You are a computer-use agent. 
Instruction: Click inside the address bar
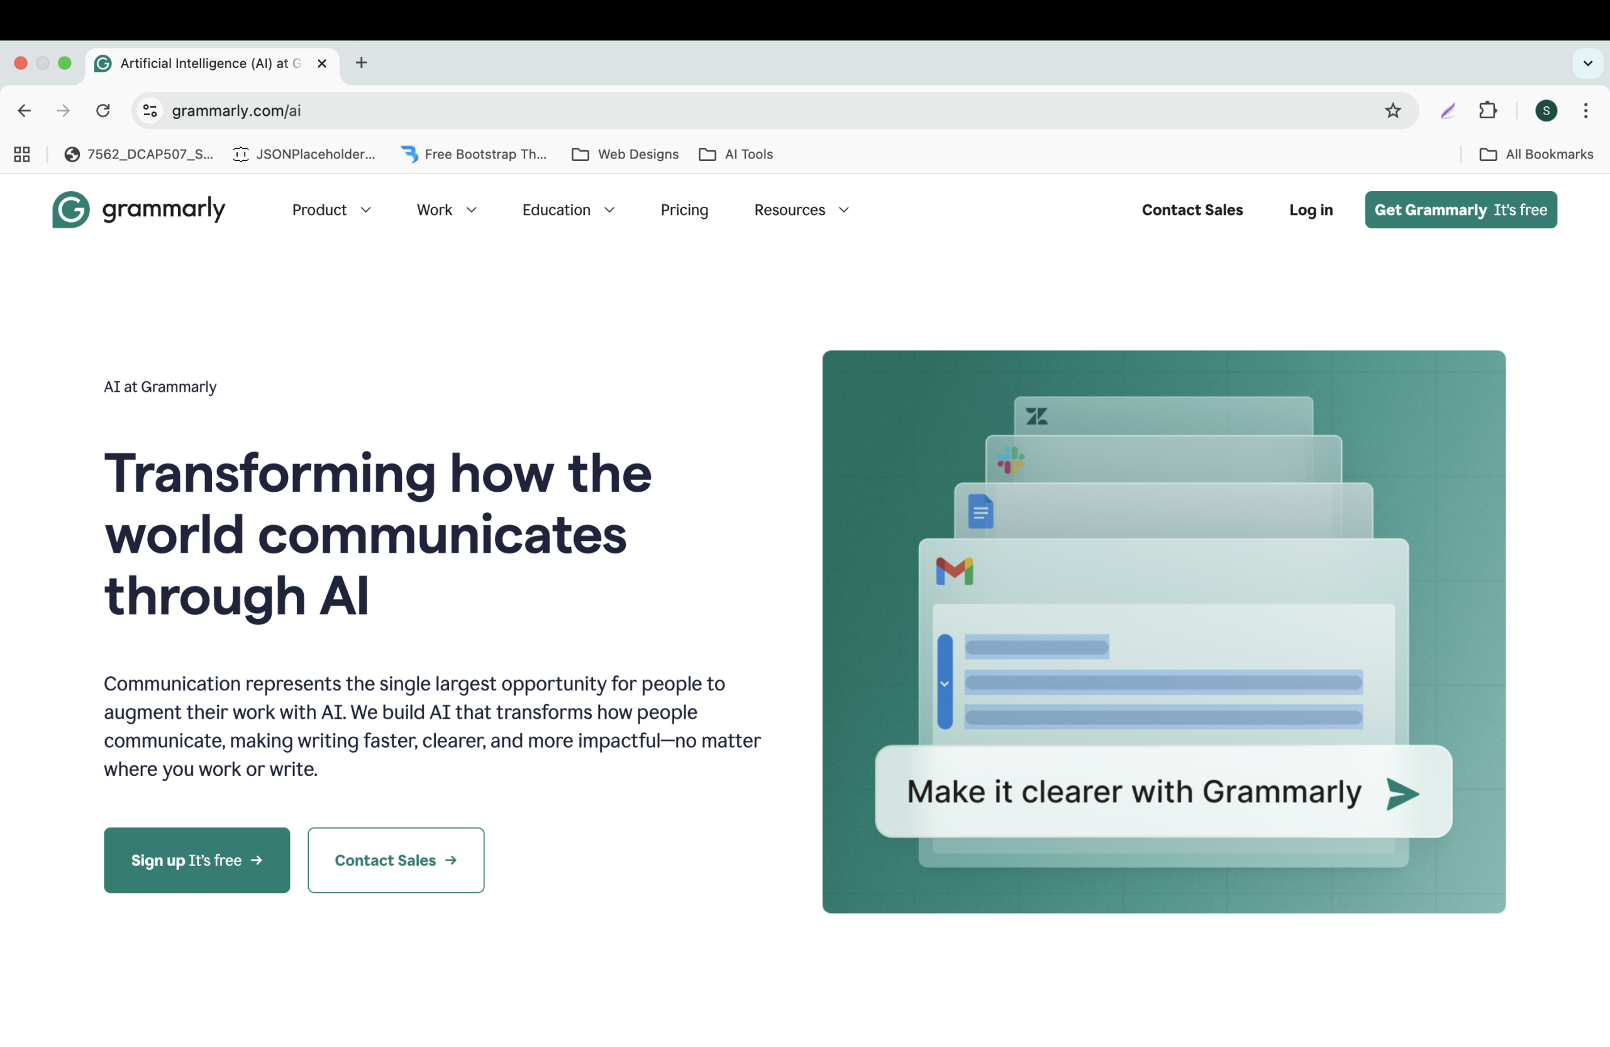click(x=474, y=110)
